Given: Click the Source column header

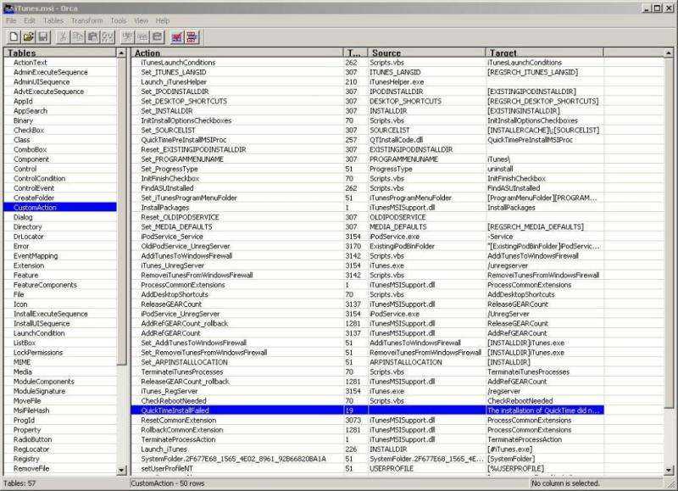Looking at the screenshot, I should (426, 53).
